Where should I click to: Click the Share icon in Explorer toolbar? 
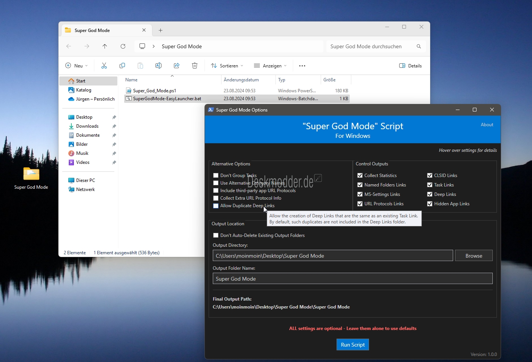[x=177, y=66]
